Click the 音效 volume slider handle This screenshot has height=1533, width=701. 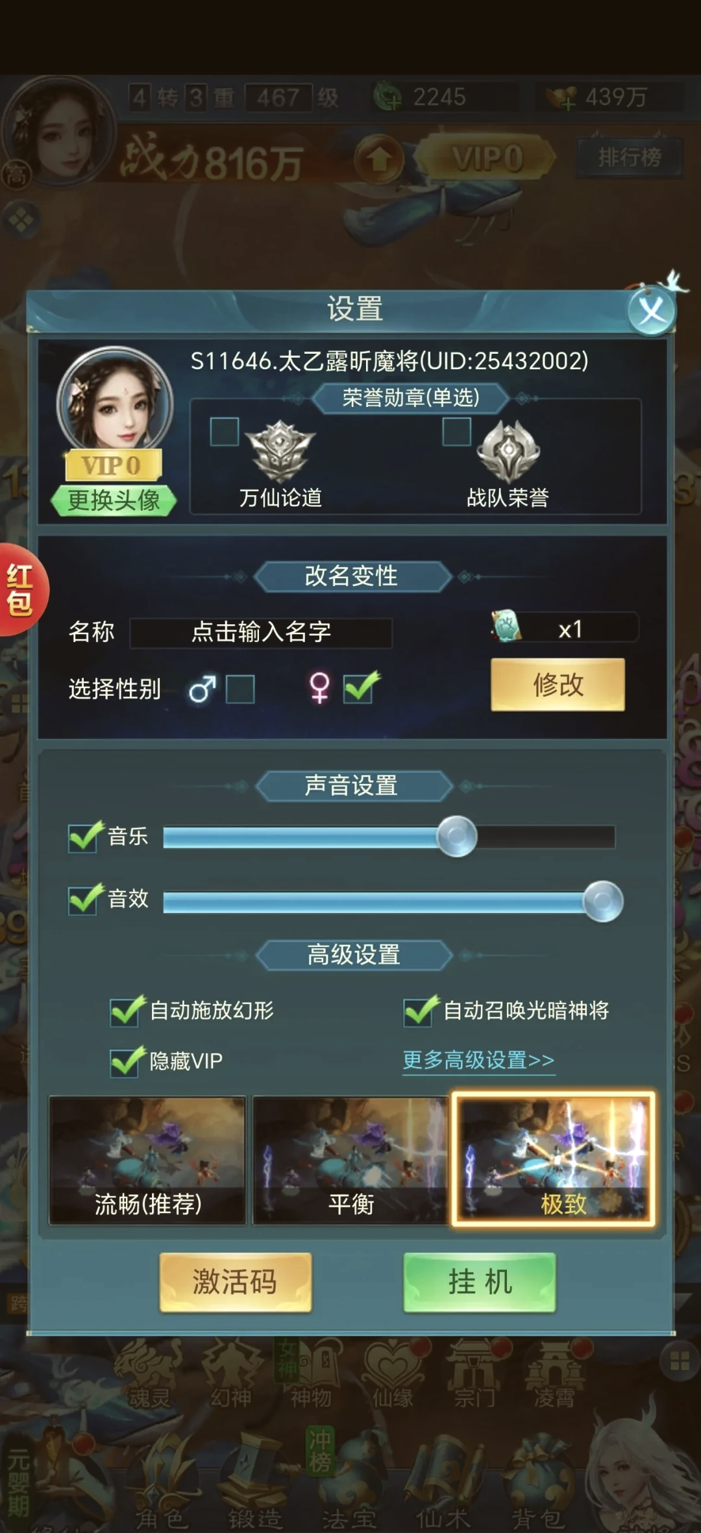(x=603, y=901)
